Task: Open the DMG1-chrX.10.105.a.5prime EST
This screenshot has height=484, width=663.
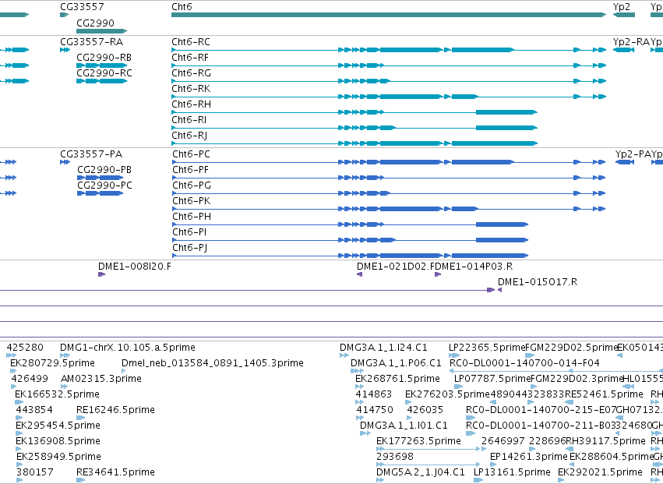Action: 128,348
